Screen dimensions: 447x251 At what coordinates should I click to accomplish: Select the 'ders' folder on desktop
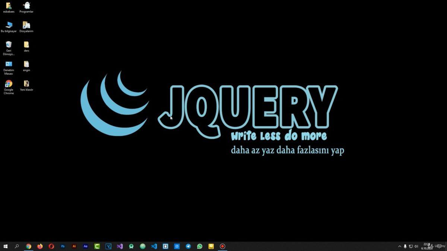pyautogui.click(x=26, y=45)
